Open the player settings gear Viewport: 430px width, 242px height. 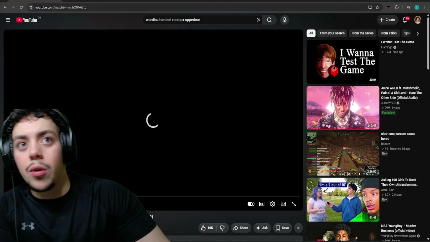272,204
